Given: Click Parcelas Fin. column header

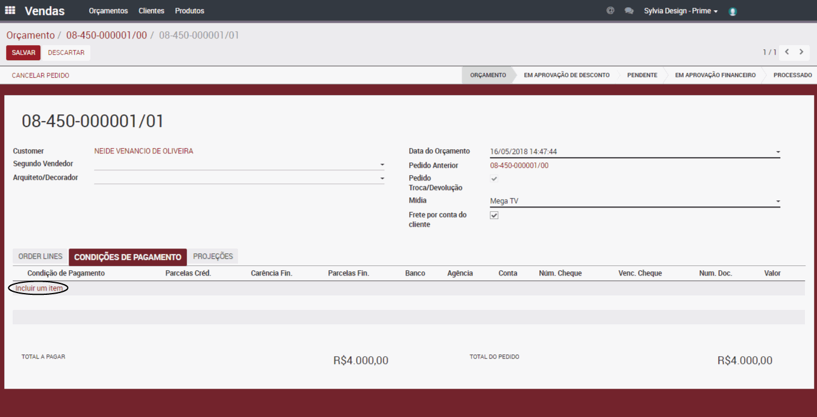Looking at the screenshot, I should point(348,273).
